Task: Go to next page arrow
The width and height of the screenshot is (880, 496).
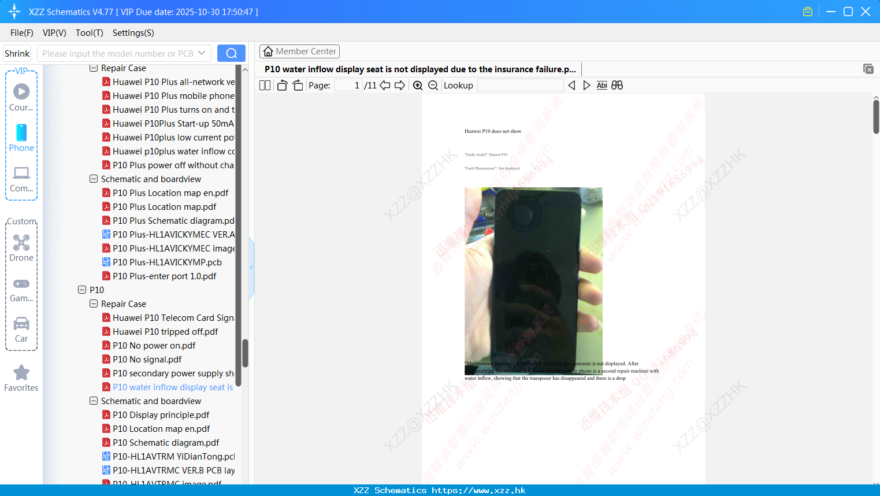Action: coord(400,86)
